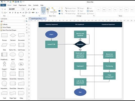Select the Start or Terminator shape
135x101 pixels.
(13, 45)
